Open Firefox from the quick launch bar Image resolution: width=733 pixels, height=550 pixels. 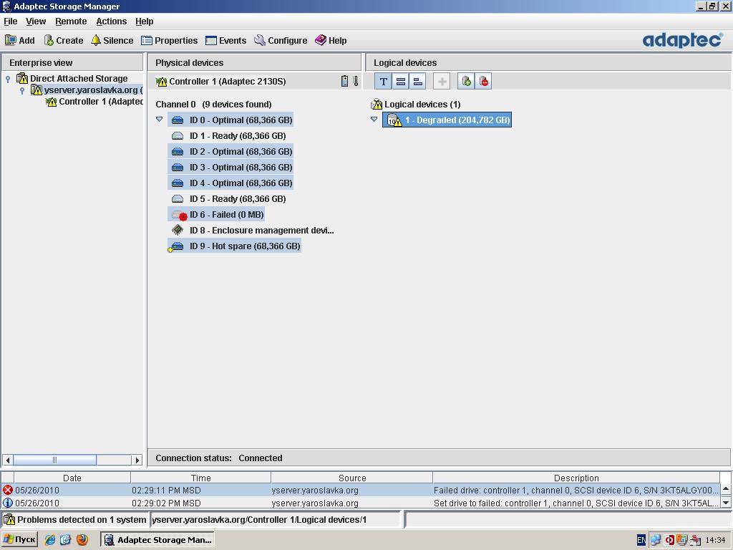(82, 540)
